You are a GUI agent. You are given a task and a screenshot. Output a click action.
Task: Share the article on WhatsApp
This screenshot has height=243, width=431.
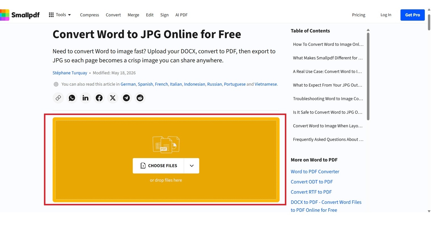(72, 98)
